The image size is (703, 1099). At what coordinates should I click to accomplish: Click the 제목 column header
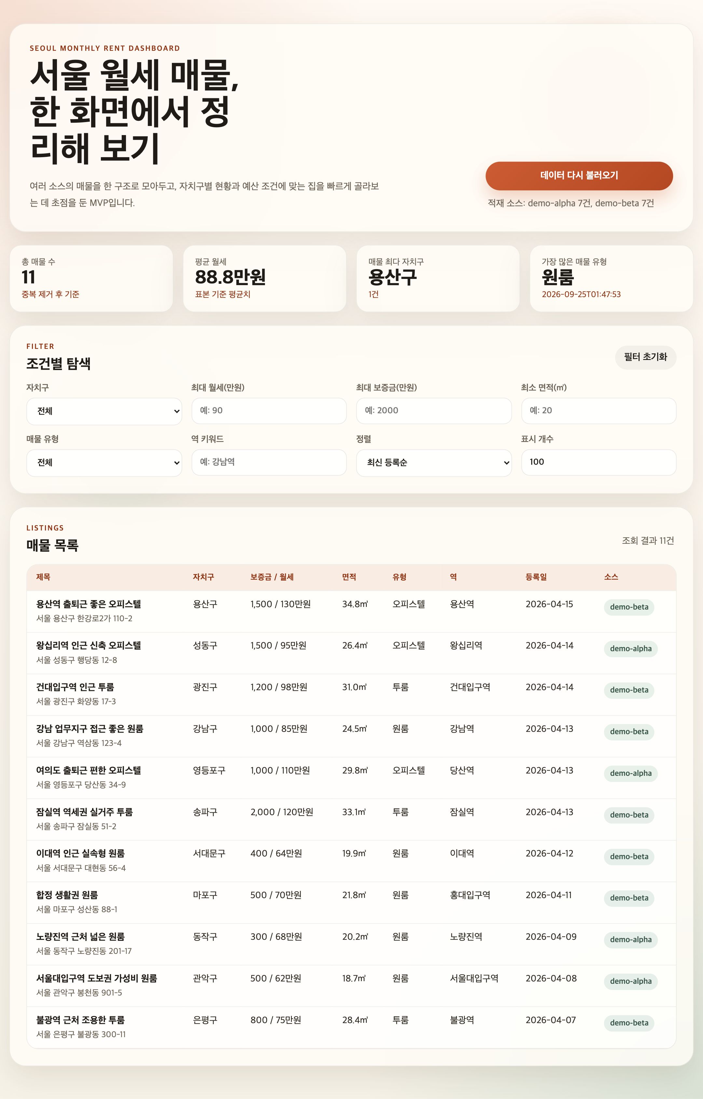[x=43, y=577]
